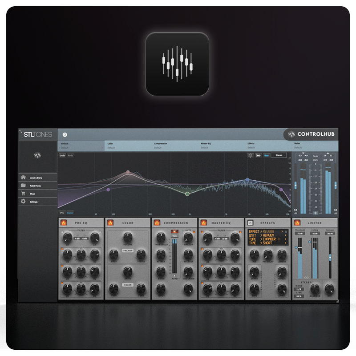The image size is (356, 356).
Task: Click the Limiter threshold-ceiling link icon
Action: (x=306, y=278)
